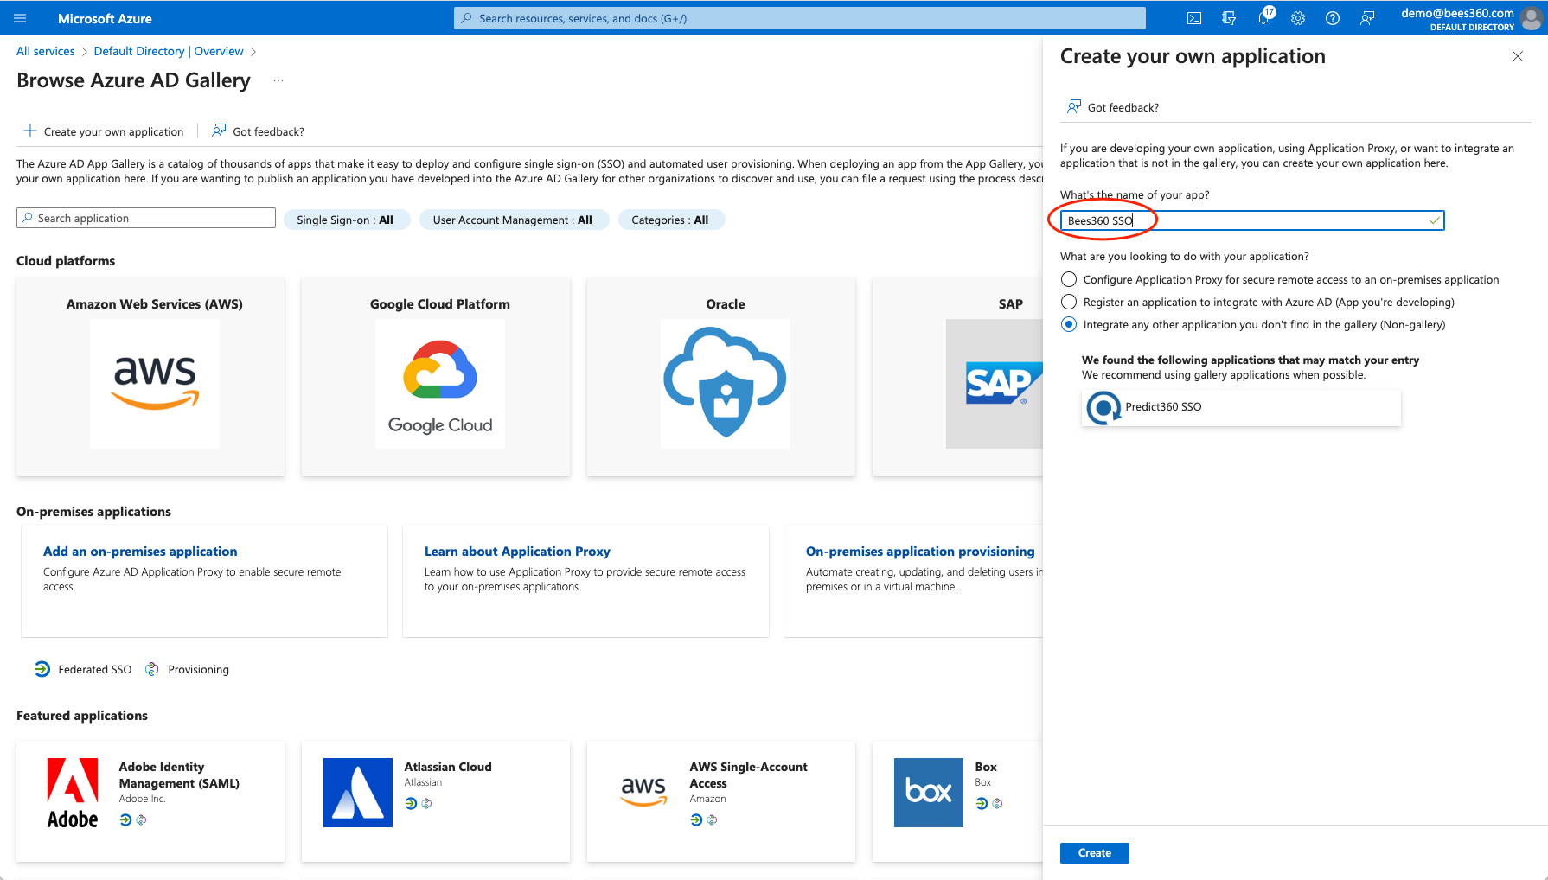
Task: Click the SAP logo tile
Action: (995, 384)
